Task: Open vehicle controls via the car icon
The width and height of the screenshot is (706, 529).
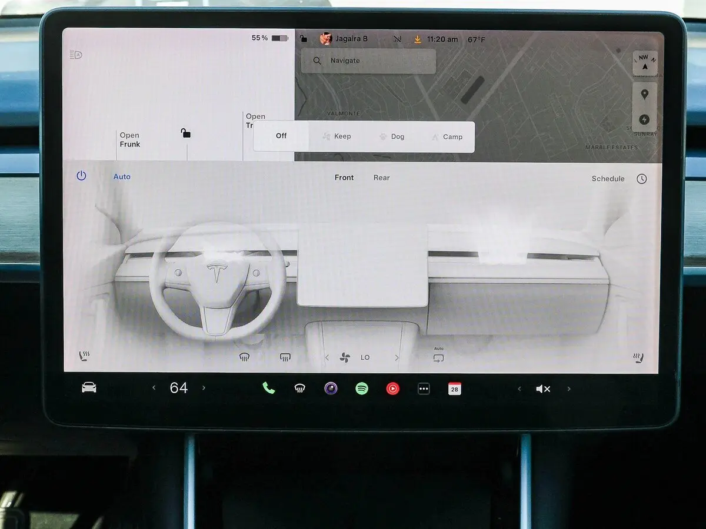Action: pos(89,387)
